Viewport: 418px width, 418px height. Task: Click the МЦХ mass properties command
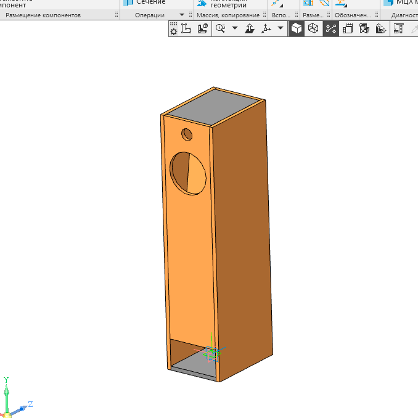pos(401,2)
